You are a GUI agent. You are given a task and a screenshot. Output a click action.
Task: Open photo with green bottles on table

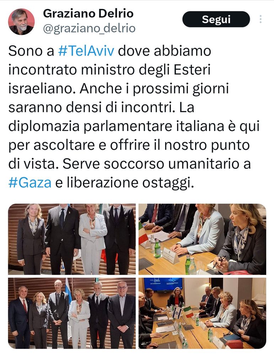202,239
